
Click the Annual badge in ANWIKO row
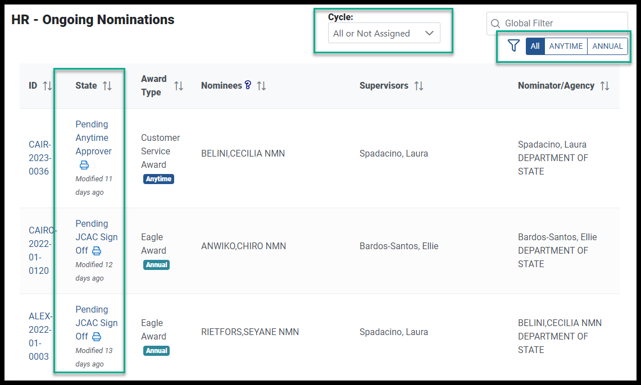tap(157, 264)
